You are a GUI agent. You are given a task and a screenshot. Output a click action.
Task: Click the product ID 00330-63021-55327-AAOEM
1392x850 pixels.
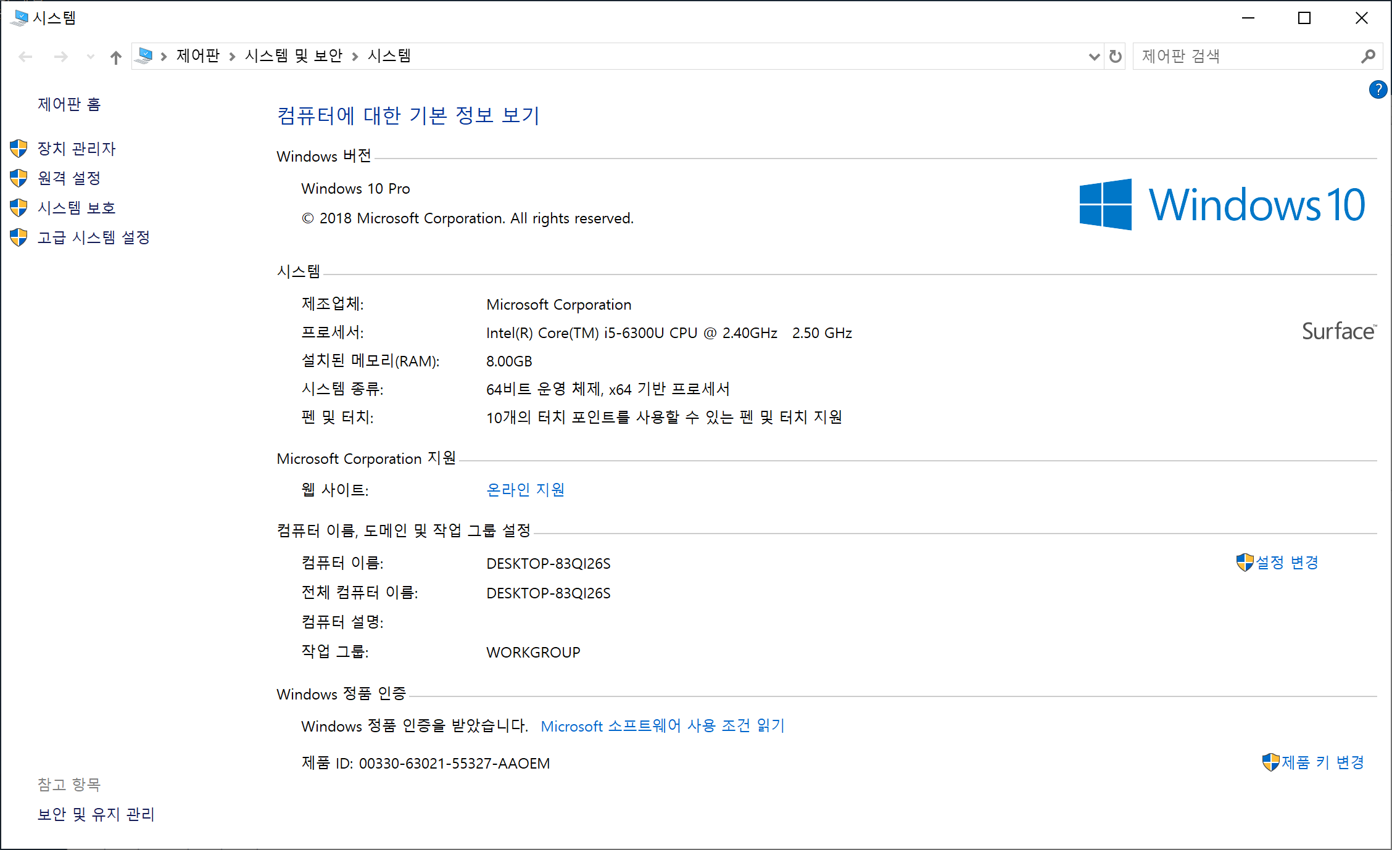[x=454, y=764]
